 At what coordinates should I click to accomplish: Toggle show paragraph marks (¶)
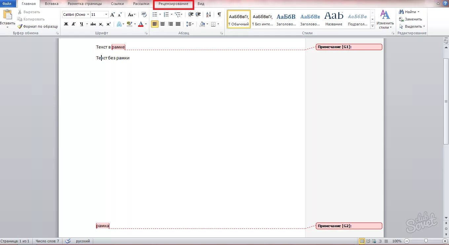point(219,15)
